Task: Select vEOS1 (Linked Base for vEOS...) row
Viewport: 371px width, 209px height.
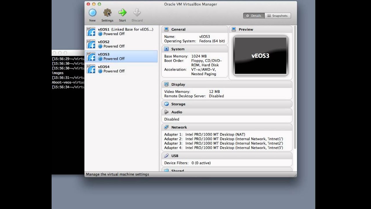Action: click(x=121, y=32)
